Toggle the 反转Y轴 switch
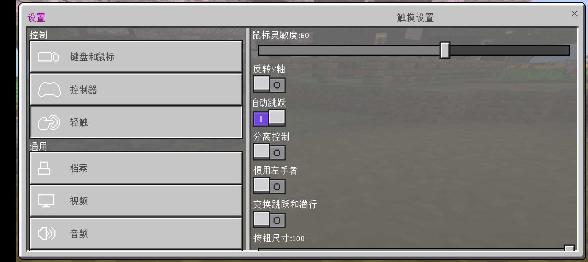This screenshot has height=262, width=588. pyautogui.click(x=269, y=84)
